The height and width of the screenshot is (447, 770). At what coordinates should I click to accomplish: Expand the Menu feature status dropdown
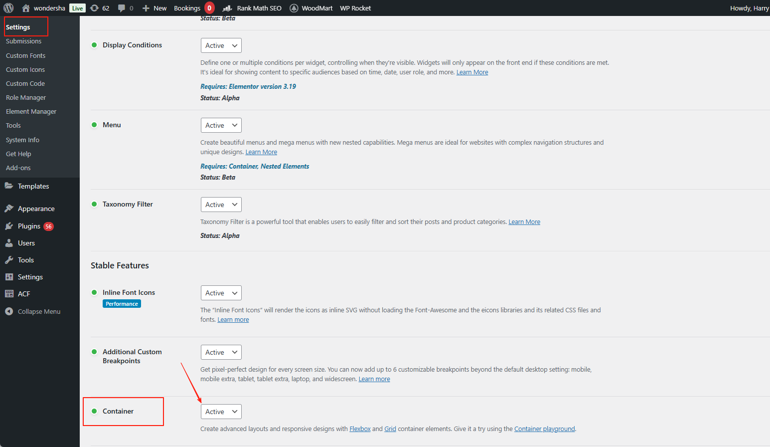click(x=221, y=125)
